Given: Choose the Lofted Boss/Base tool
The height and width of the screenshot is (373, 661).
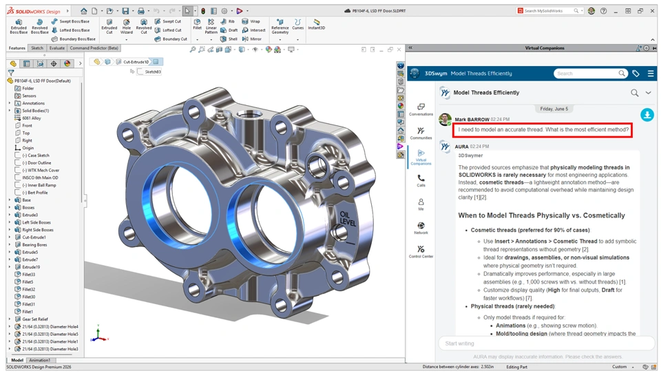Looking at the screenshot, I should (x=70, y=30).
